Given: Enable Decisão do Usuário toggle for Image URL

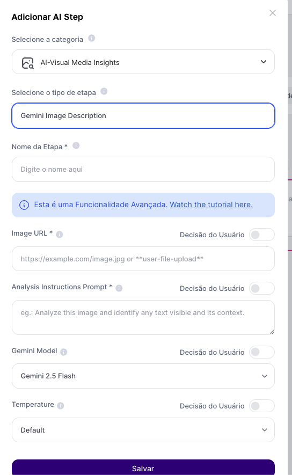Looking at the screenshot, I should tap(262, 235).
